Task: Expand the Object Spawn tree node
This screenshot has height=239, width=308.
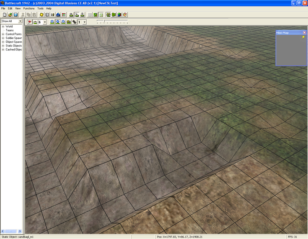Action: click(x=3, y=42)
